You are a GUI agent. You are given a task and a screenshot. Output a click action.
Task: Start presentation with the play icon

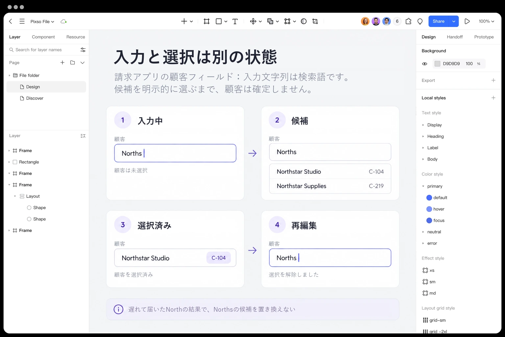467,21
